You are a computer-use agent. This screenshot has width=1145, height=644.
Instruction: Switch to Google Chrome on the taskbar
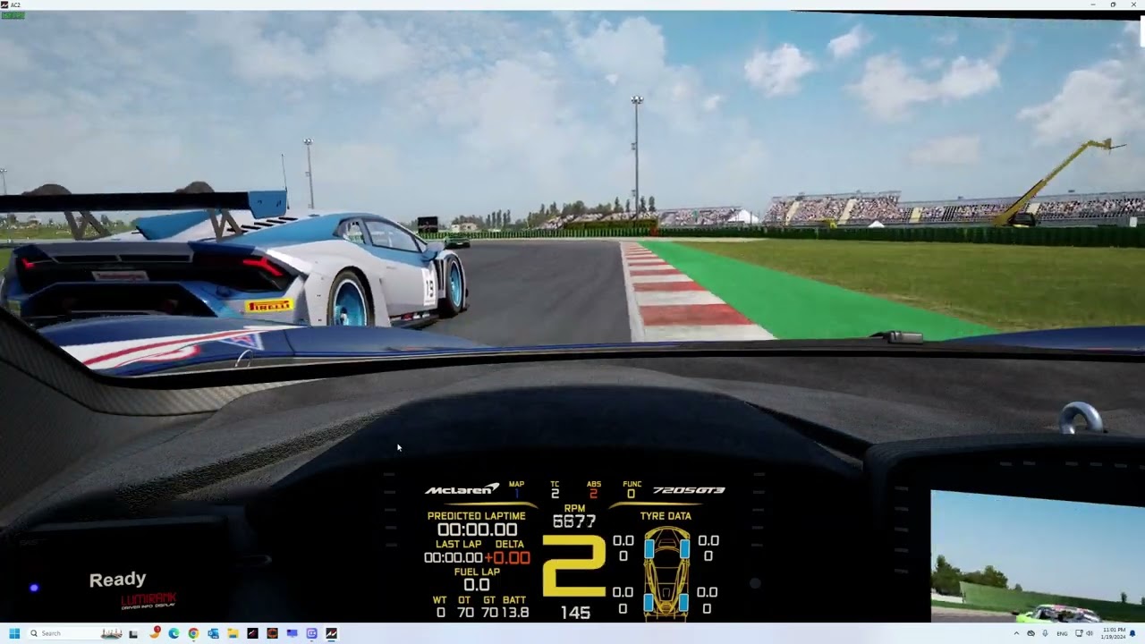193,633
